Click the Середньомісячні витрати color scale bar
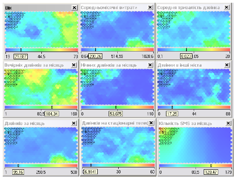This screenshot has width=236, height=177. [117, 50]
